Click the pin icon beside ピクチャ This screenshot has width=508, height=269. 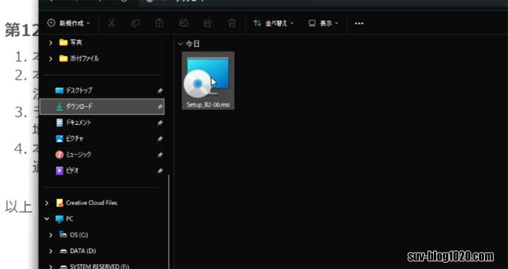(159, 138)
